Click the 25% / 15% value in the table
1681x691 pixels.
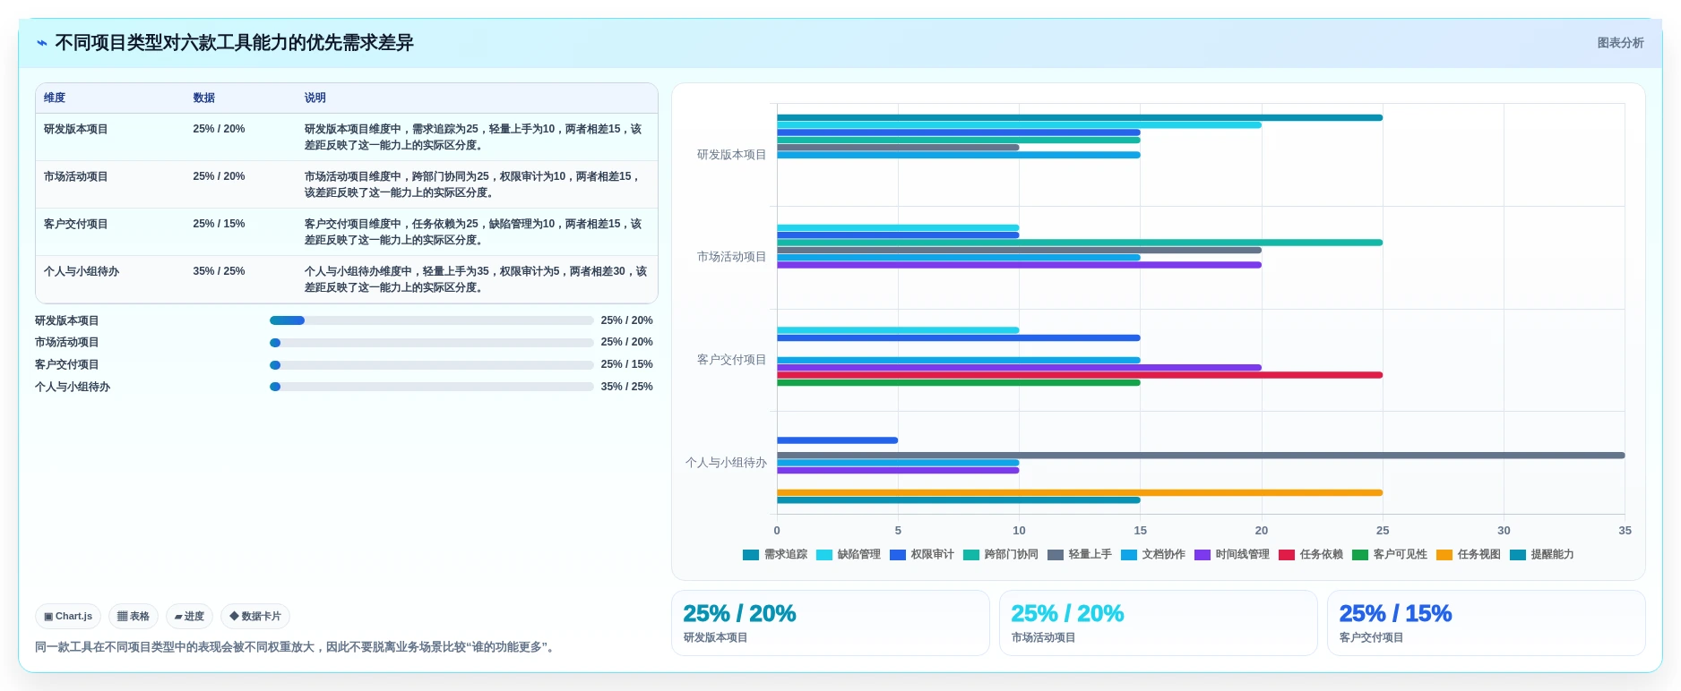[219, 224]
